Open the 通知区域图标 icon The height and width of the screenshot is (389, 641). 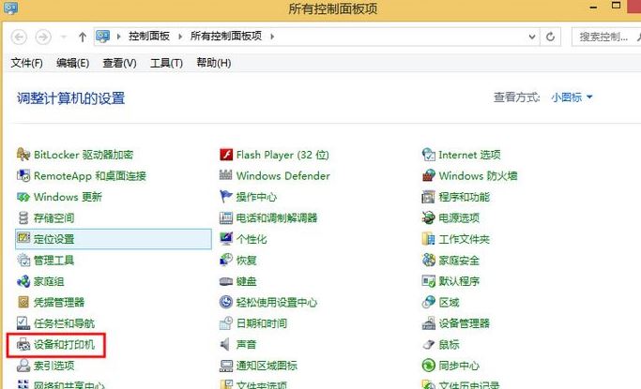tap(226, 366)
